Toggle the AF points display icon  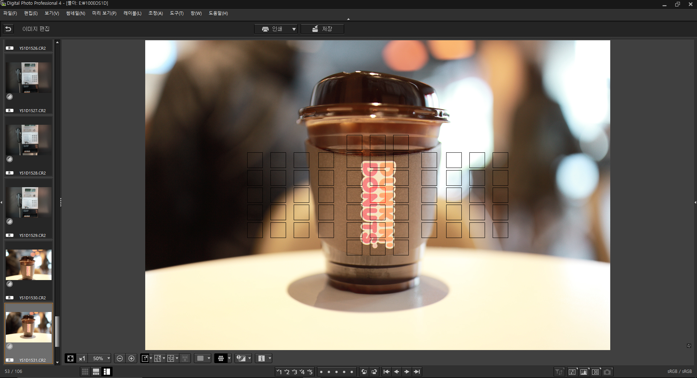(221, 358)
